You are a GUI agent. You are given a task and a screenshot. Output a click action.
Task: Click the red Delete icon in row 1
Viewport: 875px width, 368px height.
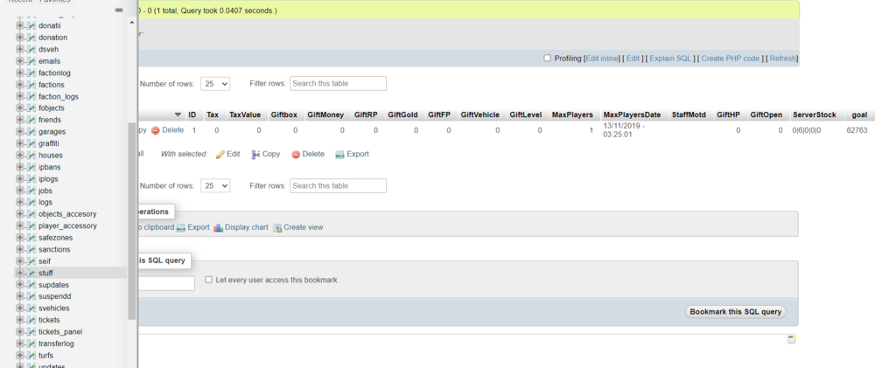(156, 130)
